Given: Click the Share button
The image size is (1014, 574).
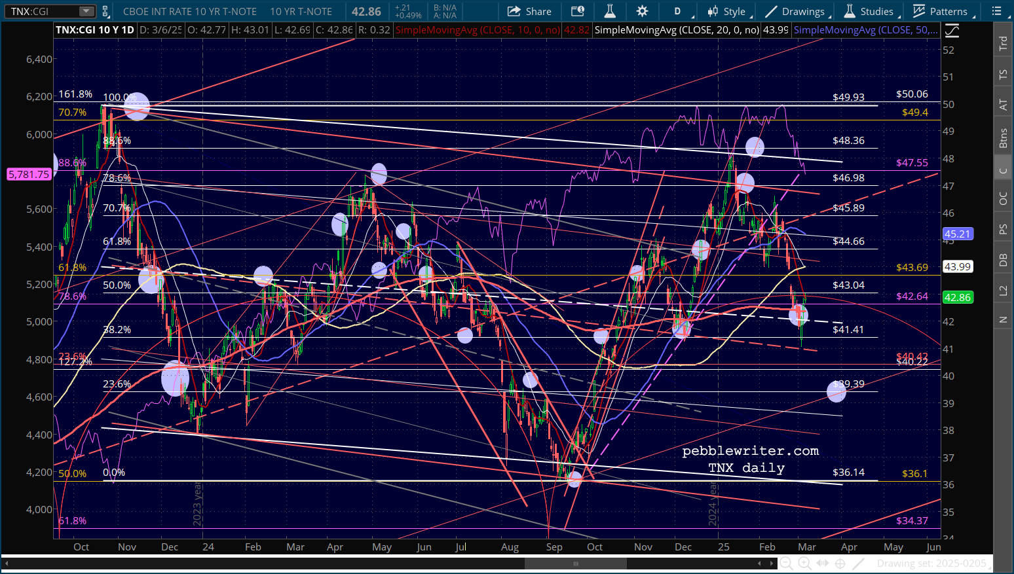Looking at the screenshot, I should [529, 11].
